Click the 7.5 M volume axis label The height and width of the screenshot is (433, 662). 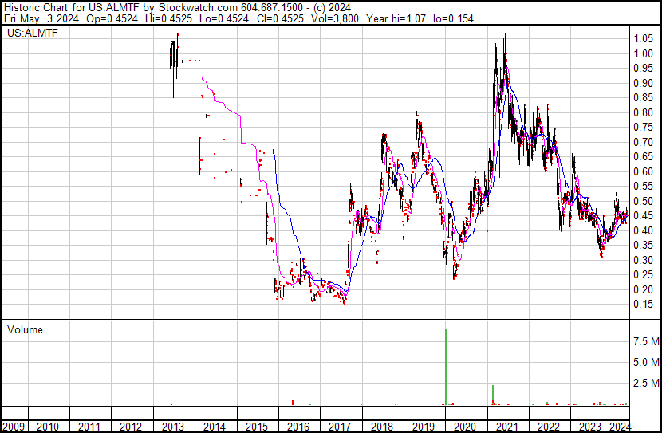pos(644,341)
